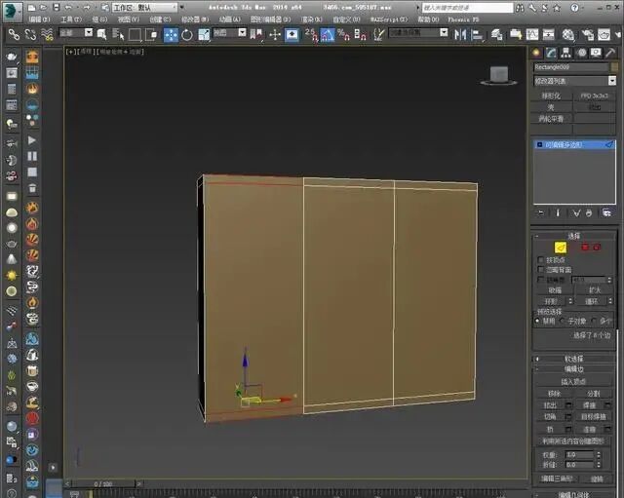This screenshot has width=624, height=498.
Task: Switch to the Create command panel tab
Action: [536, 53]
